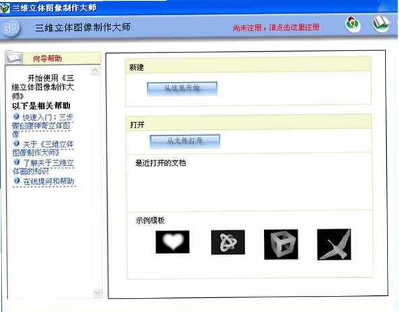This screenshot has height=312, width=399.
Task: Click the 从这里开始 button
Action: 182,89
